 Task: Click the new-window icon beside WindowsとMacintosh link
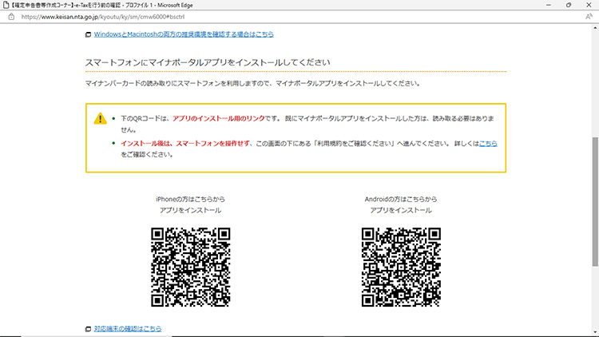point(89,35)
